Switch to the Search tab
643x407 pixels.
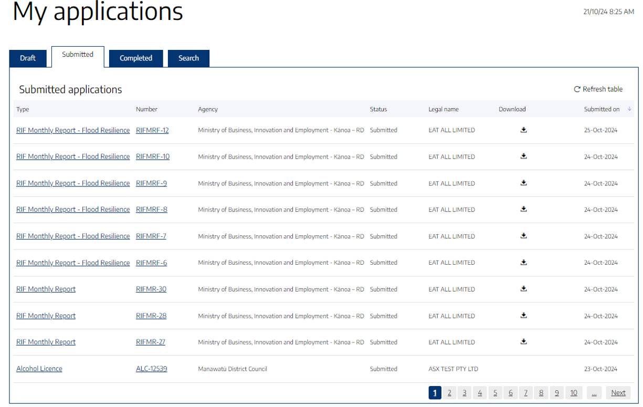(x=188, y=58)
